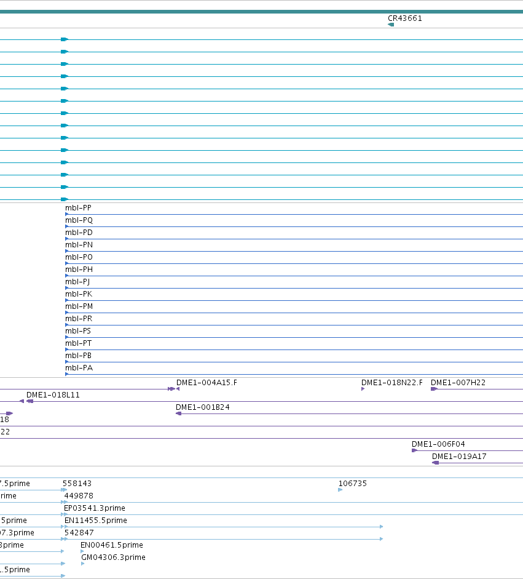This screenshot has width=523, height=579.
Task: Select the mbl-PR transcript label
Action: [x=79, y=319]
